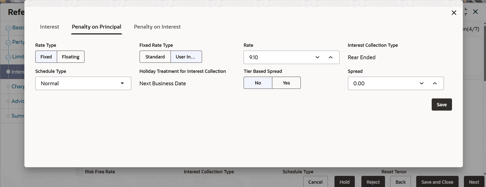The height and width of the screenshot is (187, 486).
Task: Switch to Penalty on Interest tab
Action: coord(157,27)
